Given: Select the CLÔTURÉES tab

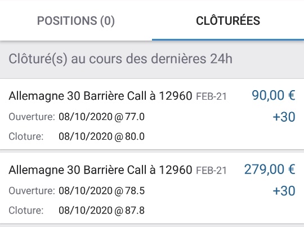Looking at the screenshot, I should point(228,21).
